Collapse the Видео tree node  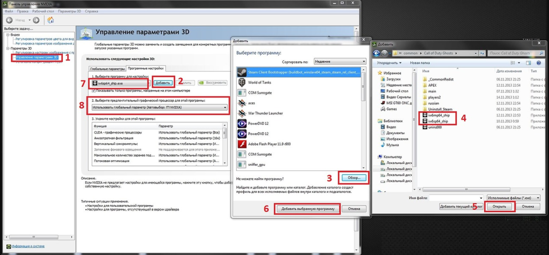click(8, 34)
